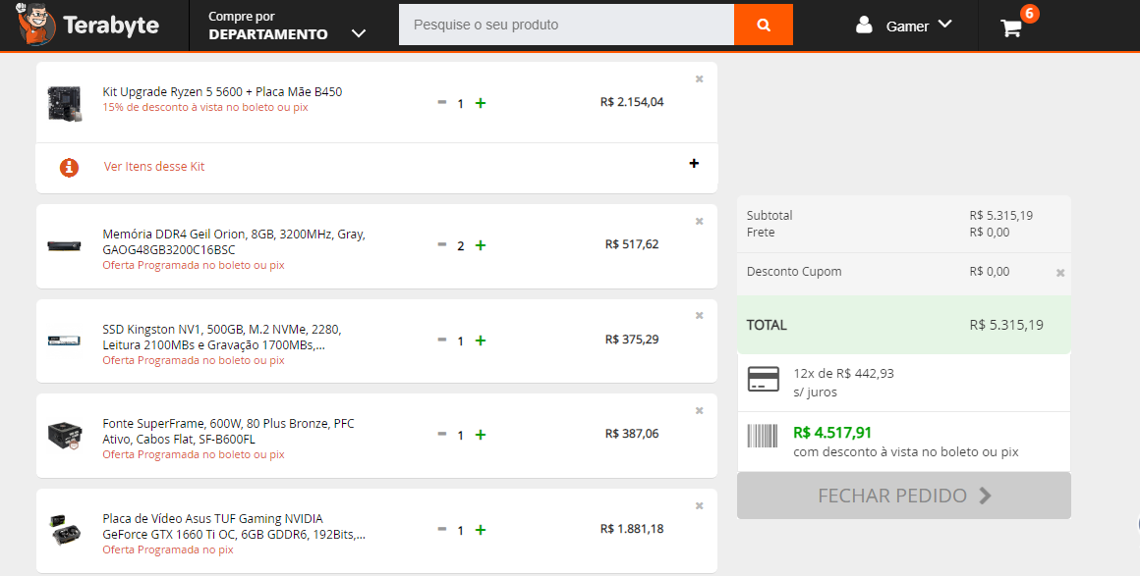Remove the Memória DDR4 Geil Orion item
The height and width of the screenshot is (576, 1140).
(x=700, y=221)
